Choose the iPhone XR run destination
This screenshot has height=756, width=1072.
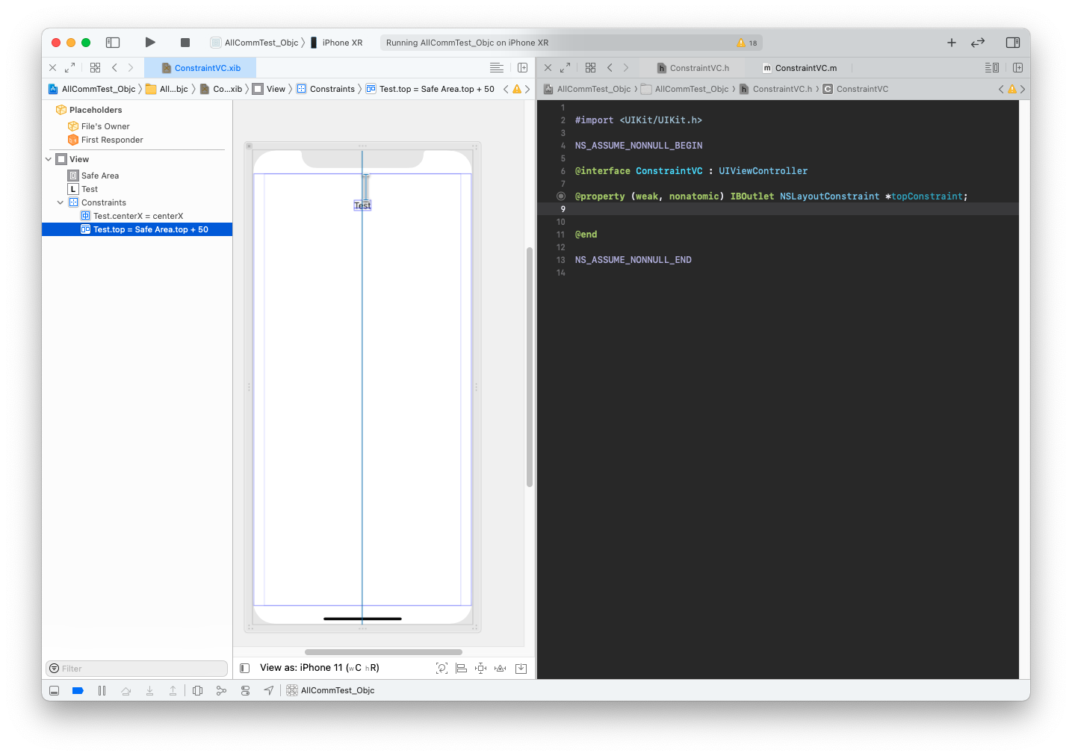pyautogui.click(x=336, y=43)
